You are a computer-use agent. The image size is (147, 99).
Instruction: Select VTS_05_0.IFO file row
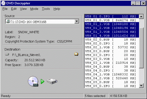tap(112, 86)
